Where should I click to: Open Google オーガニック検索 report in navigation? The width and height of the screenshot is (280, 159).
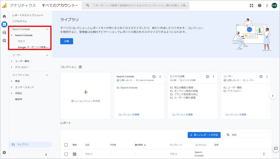(34, 47)
